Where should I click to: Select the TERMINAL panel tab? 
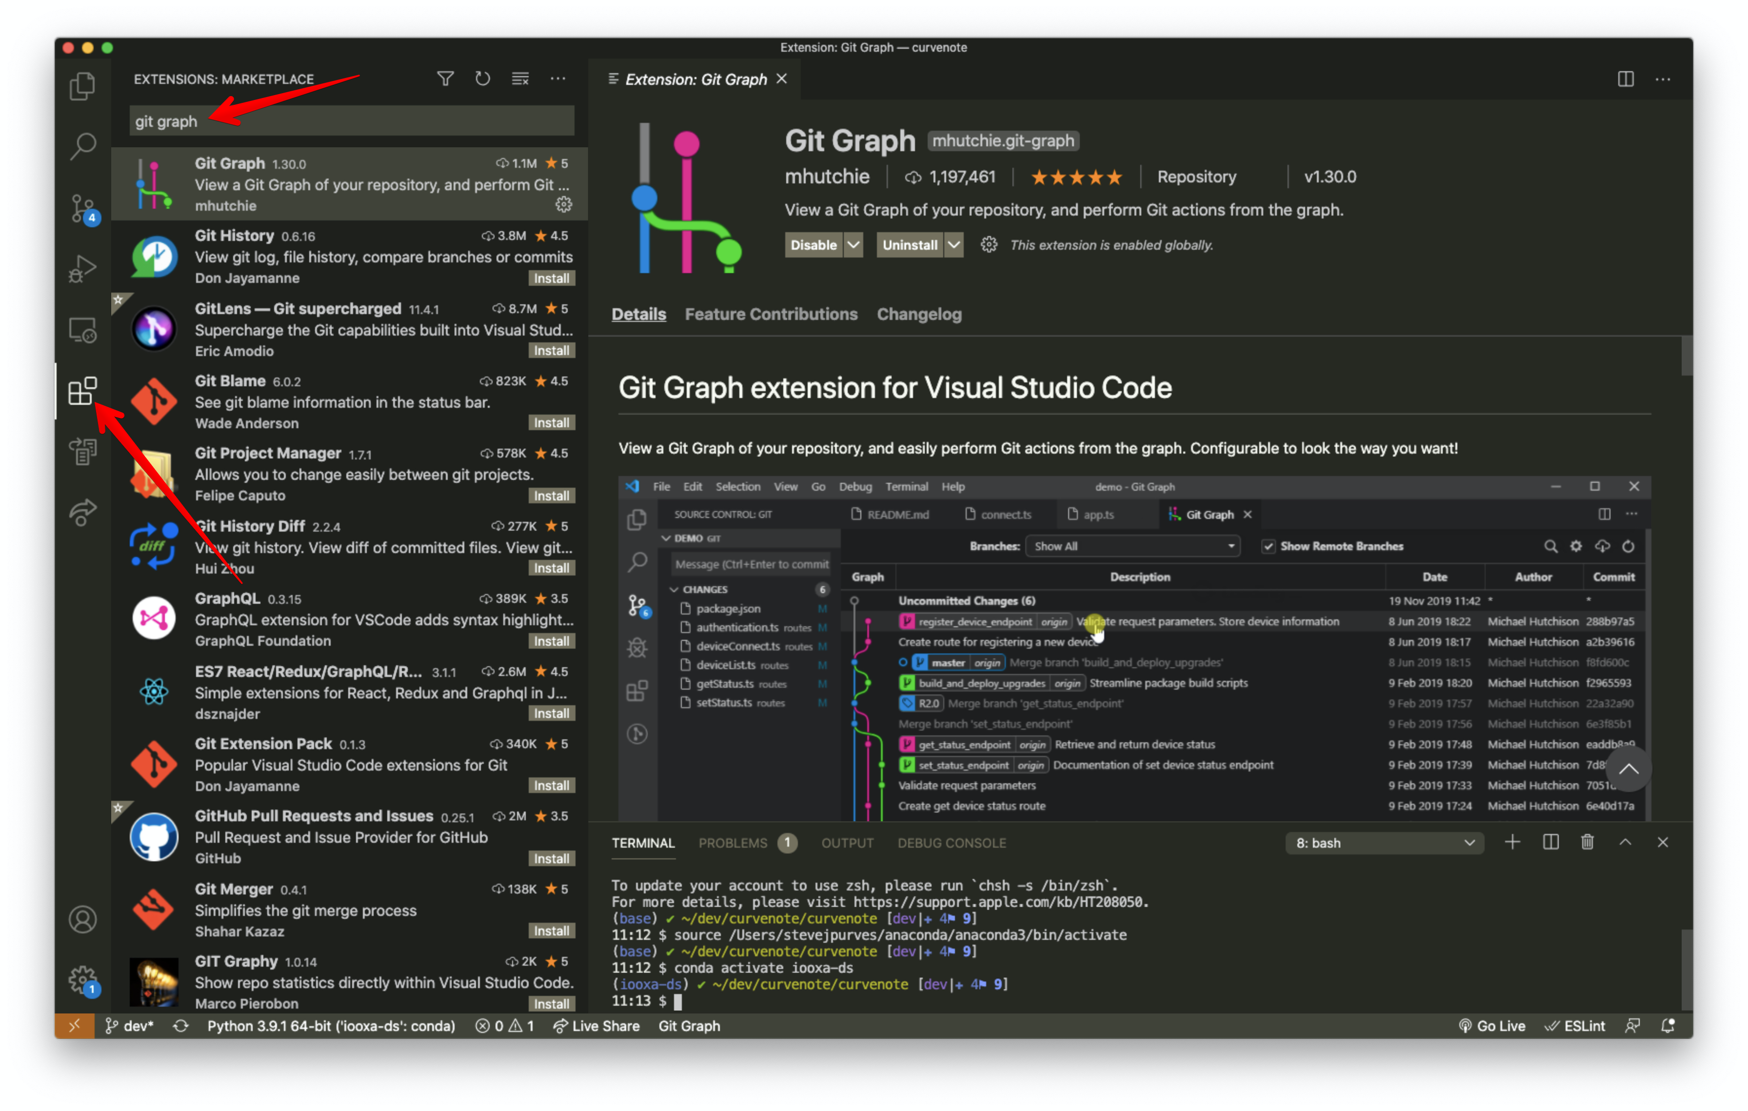pyautogui.click(x=642, y=842)
